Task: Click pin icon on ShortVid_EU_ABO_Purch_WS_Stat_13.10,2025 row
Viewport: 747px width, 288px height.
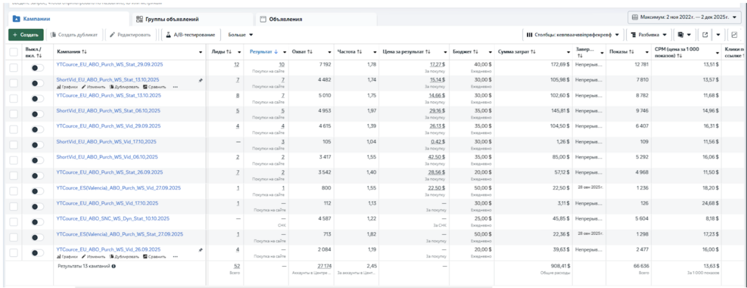Action: tap(201, 80)
